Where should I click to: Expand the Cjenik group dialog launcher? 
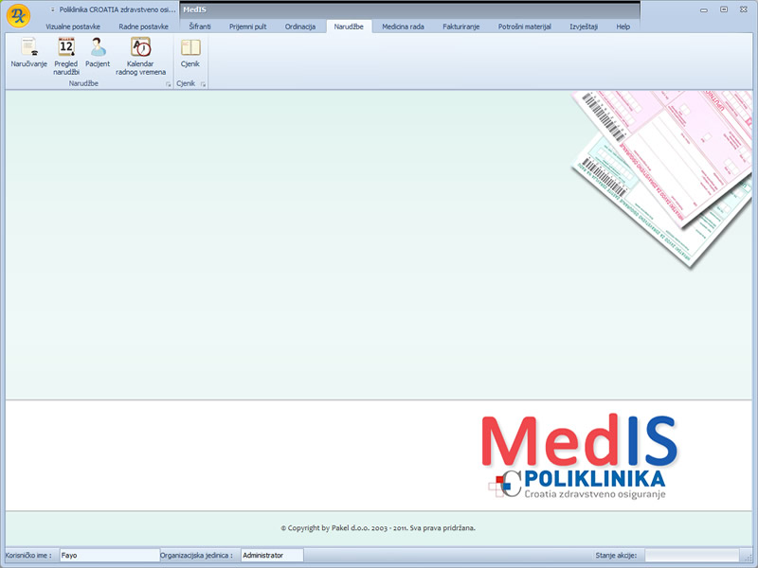point(203,85)
